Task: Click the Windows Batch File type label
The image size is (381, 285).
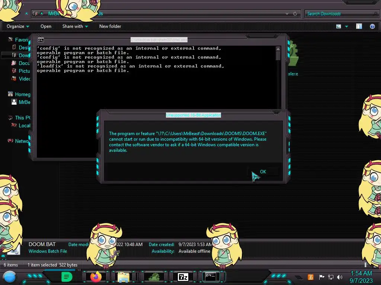Action: point(48,251)
